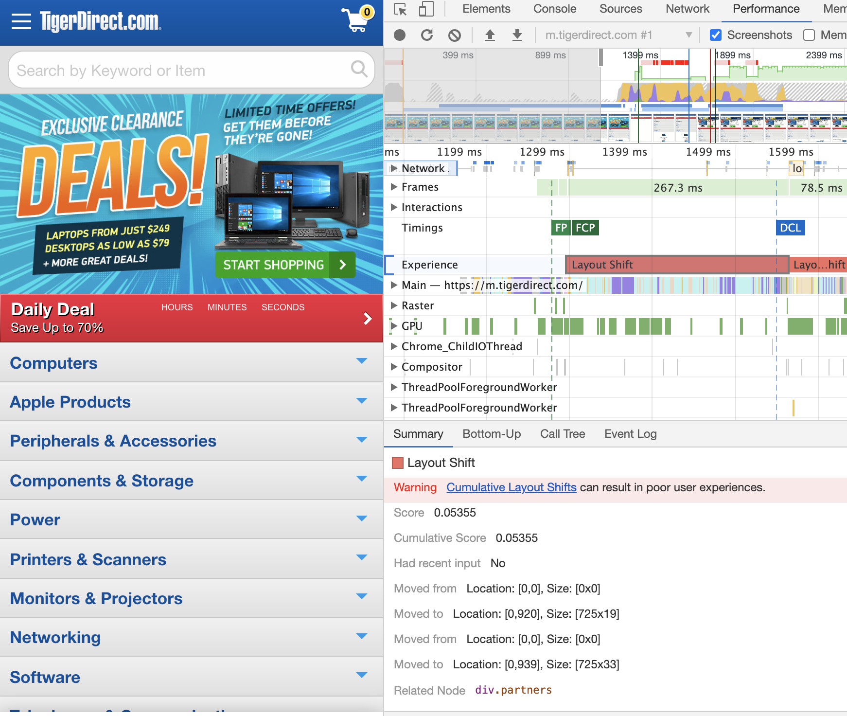The height and width of the screenshot is (716, 847).
Task: Toggle the Memory checkbox
Action: [809, 35]
